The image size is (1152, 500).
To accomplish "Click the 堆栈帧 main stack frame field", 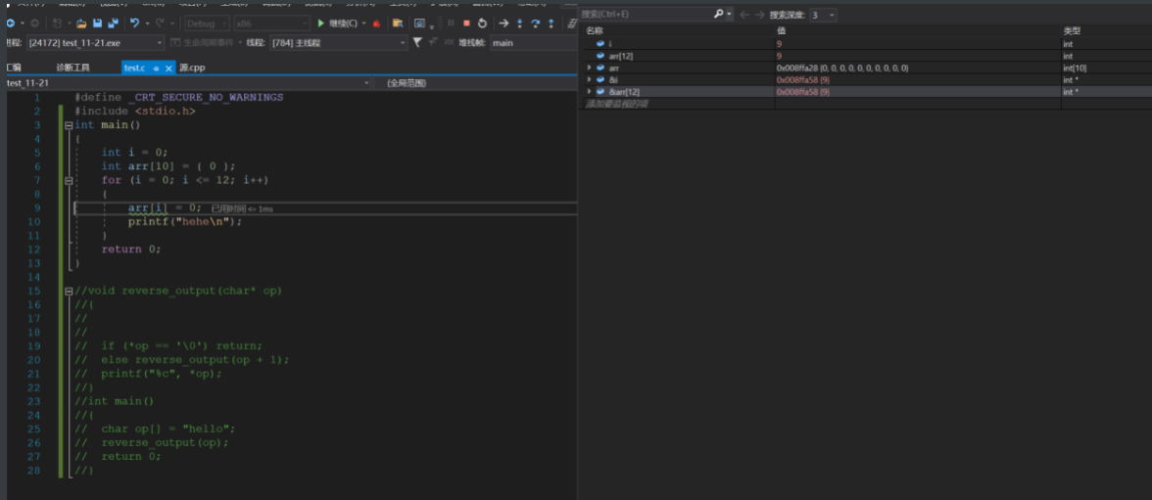I will [x=533, y=43].
